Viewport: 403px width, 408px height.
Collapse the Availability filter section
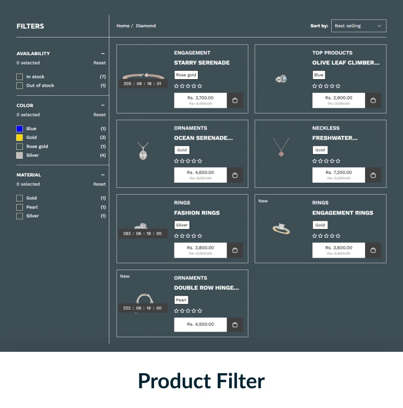click(103, 54)
